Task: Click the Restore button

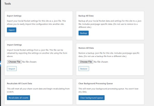Action: click(x=84, y=69)
